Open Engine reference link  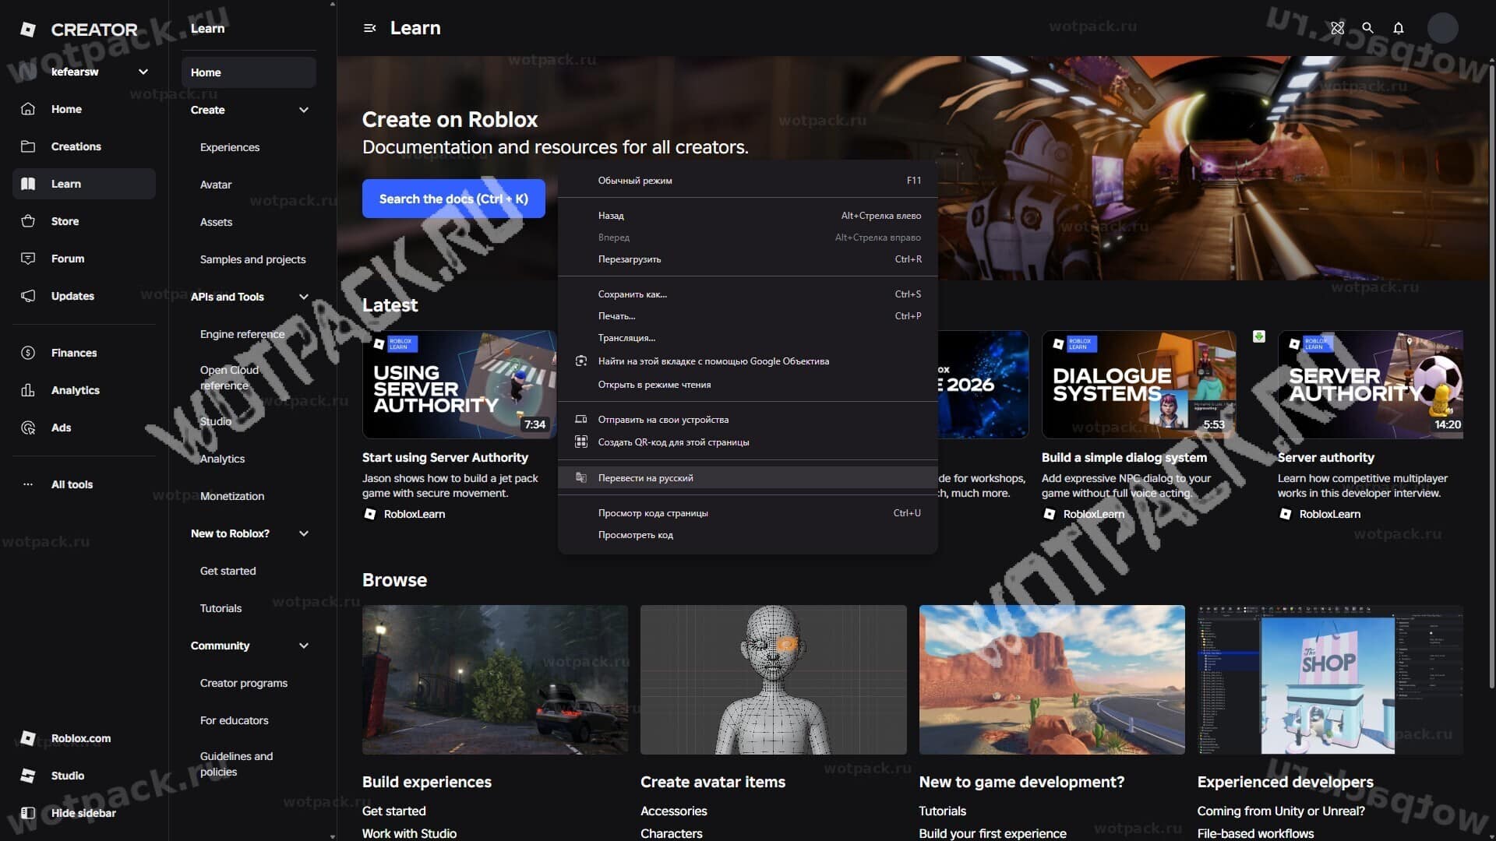click(x=242, y=334)
